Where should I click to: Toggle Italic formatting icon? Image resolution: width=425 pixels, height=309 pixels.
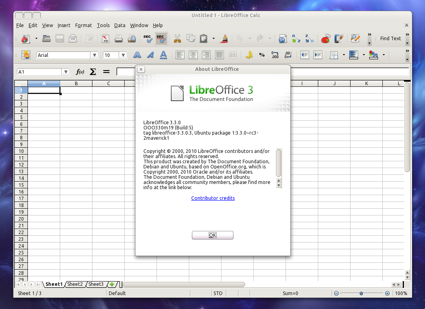pyautogui.click(x=151, y=55)
